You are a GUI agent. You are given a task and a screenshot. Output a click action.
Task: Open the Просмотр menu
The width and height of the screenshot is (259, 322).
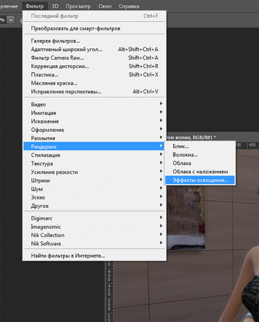pos(78,6)
